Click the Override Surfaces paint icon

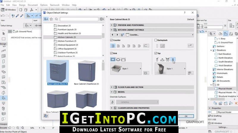click(x=112, y=102)
